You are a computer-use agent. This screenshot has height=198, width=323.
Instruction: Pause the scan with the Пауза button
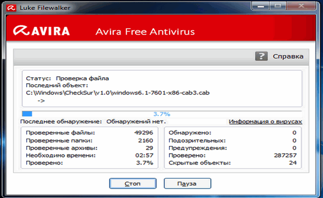click(187, 183)
